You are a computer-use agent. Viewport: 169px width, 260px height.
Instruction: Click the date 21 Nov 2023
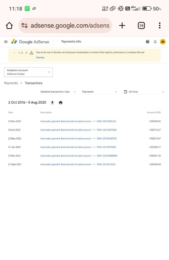point(14,121)
